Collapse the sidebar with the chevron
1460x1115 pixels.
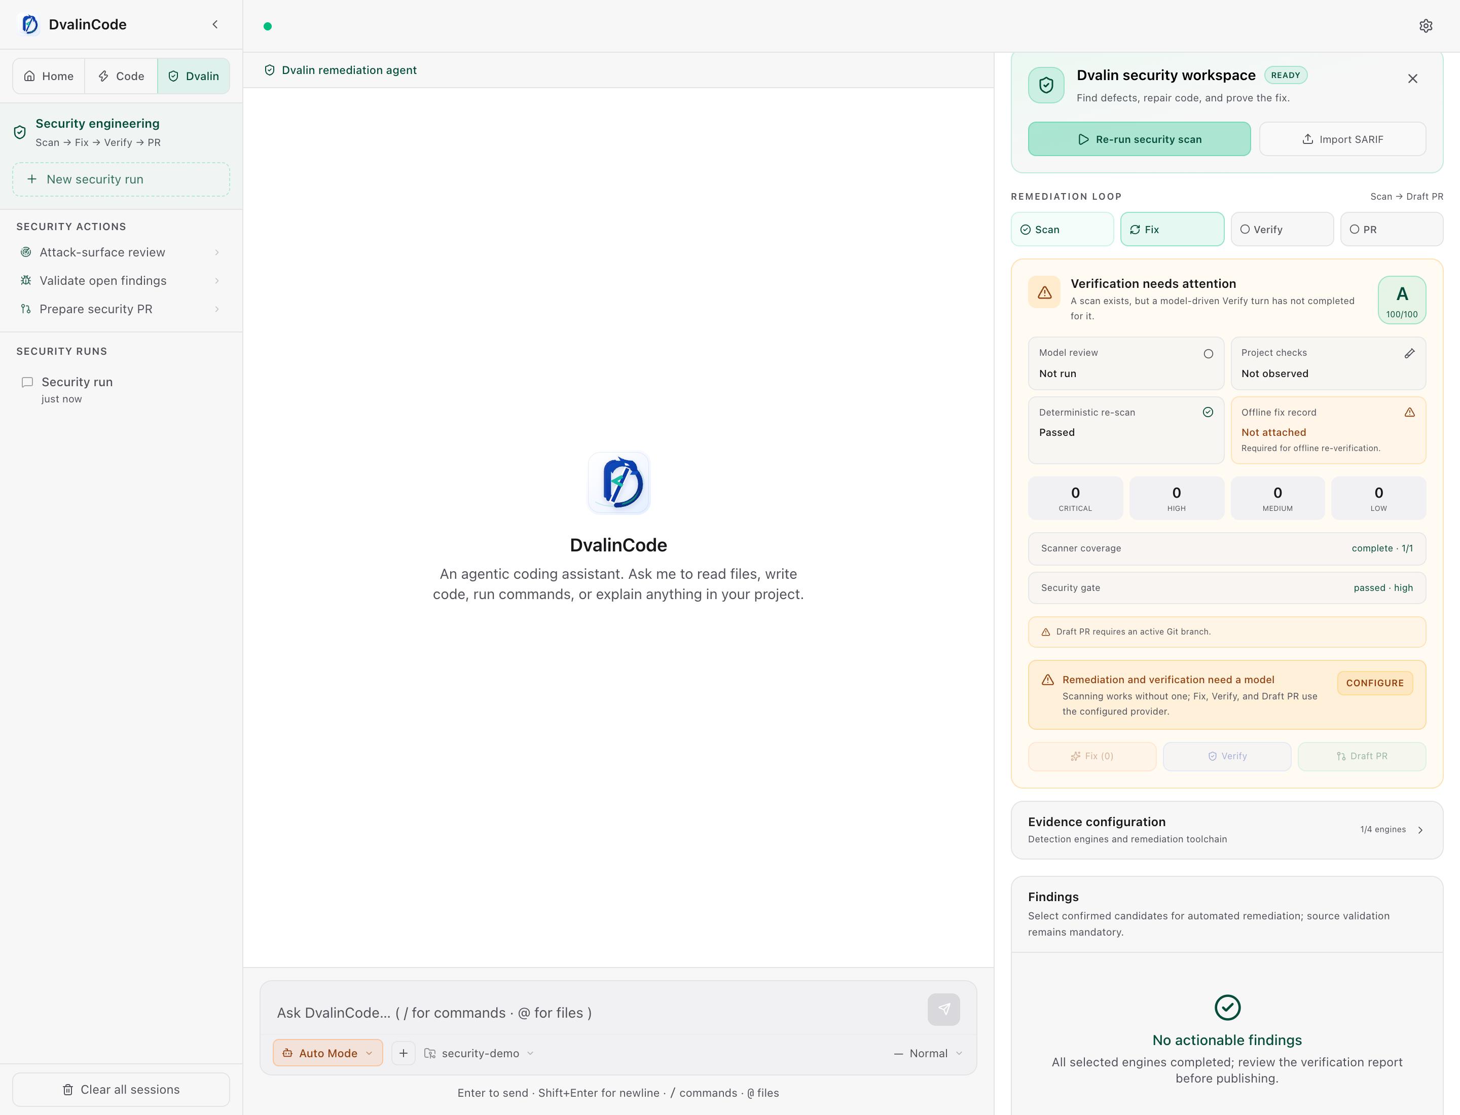[x=215, y=24]
